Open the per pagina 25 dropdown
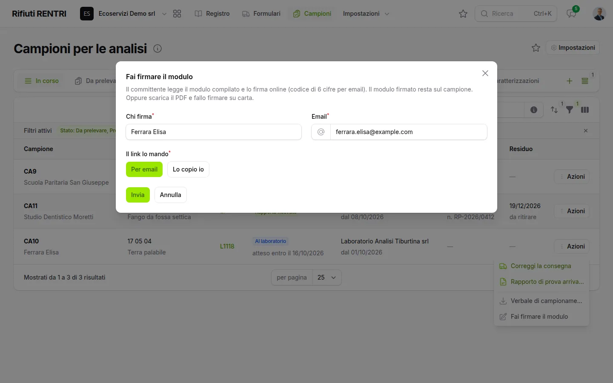Screen dimensions: 613x383 pyautogui.click(x=327, y=277)
